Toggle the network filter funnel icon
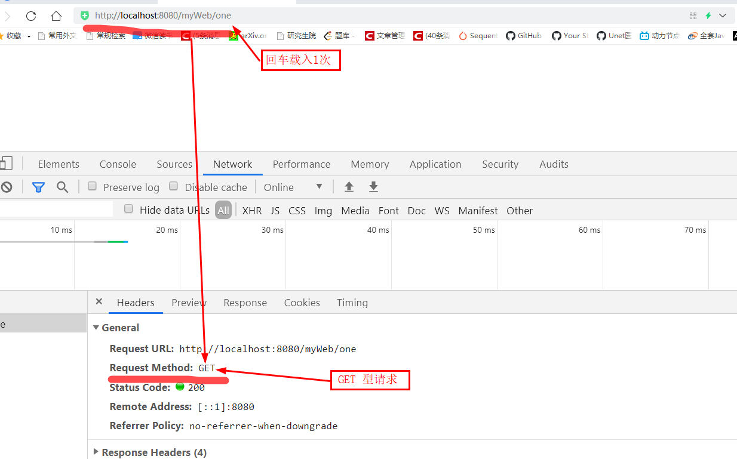 (x=38, y=187)
